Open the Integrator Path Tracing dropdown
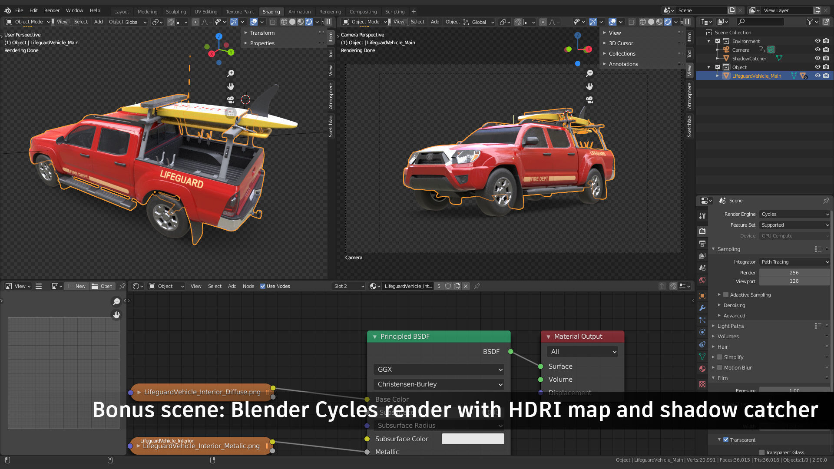Screen dimensions: 834x469 click(794, 262)
